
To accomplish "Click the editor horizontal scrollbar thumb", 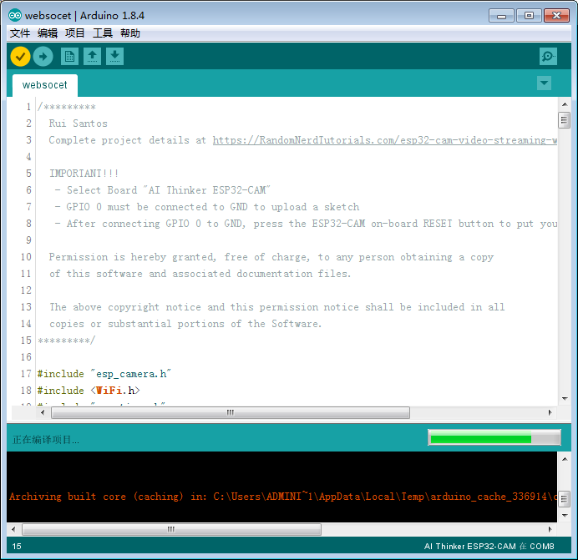I will pyautogui.click(x=231, y=412).
